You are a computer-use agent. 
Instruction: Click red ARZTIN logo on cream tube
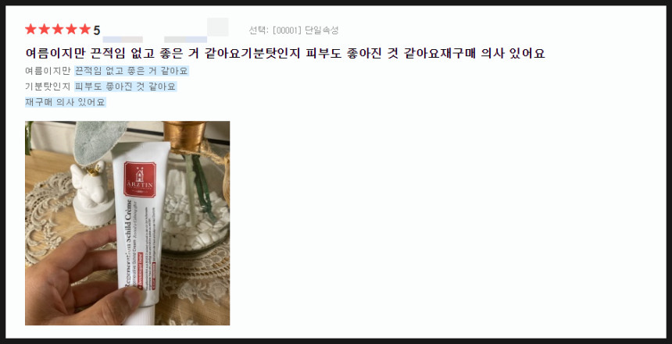140,179
